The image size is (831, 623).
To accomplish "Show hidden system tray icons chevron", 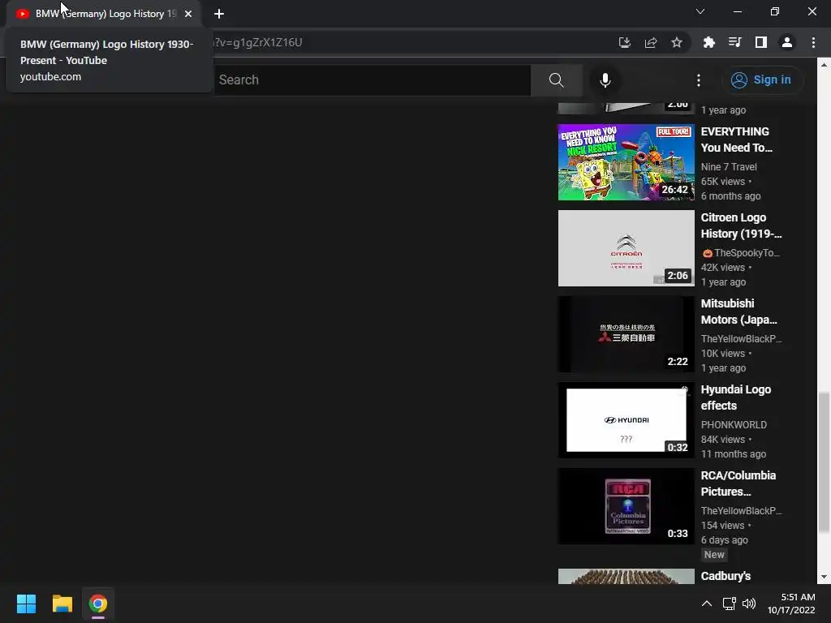I will click(x=707, y=604).
